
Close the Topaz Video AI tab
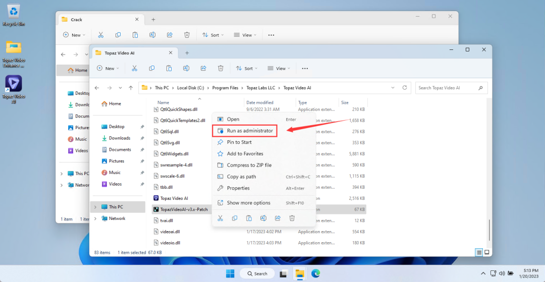(171, 53)
